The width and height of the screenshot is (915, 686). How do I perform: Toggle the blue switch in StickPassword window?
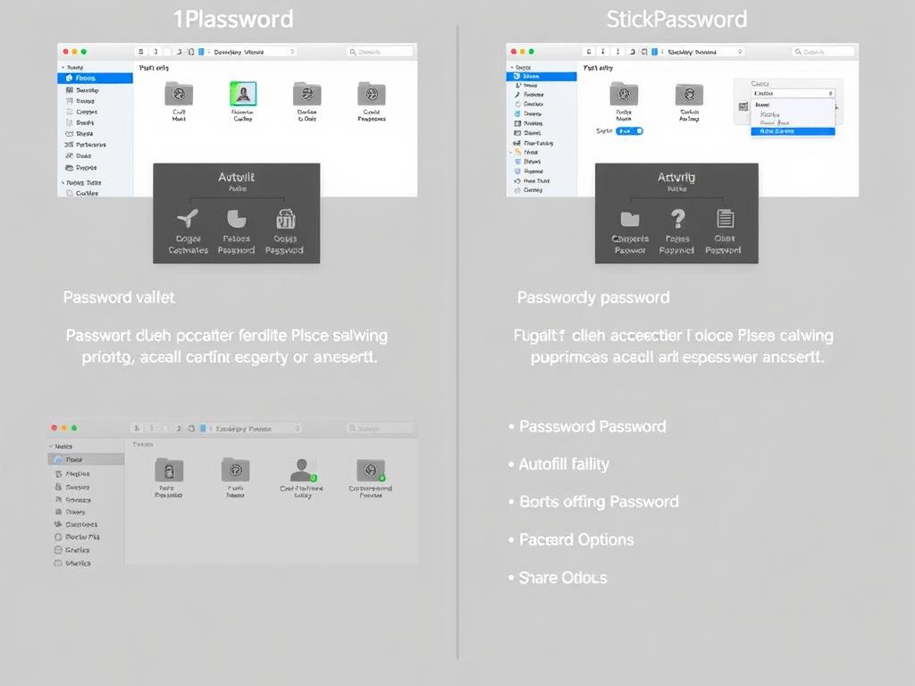point(629,131)
